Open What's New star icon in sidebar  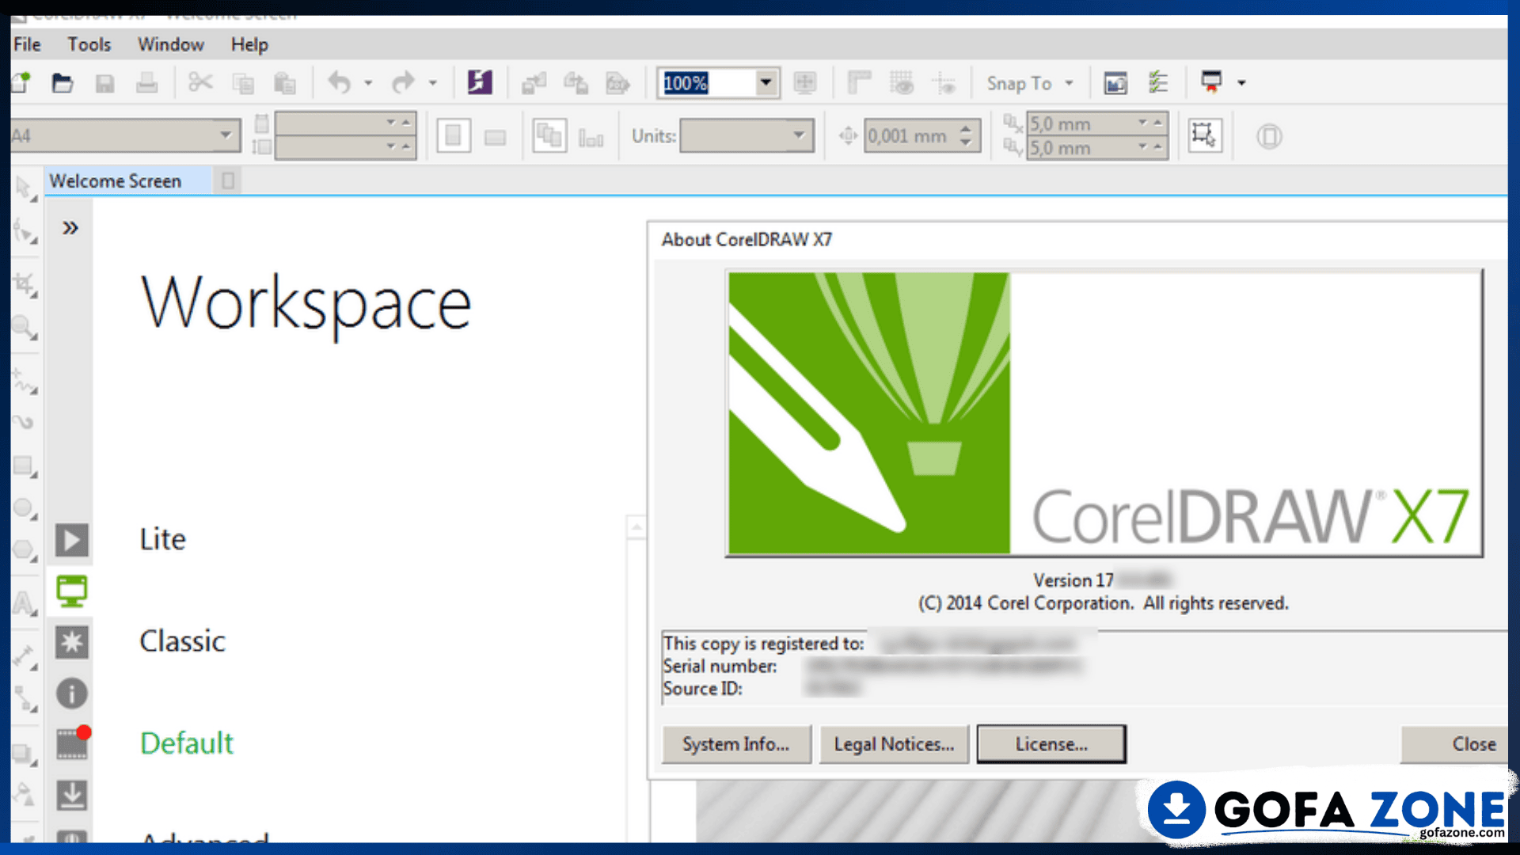pos(71,642)
